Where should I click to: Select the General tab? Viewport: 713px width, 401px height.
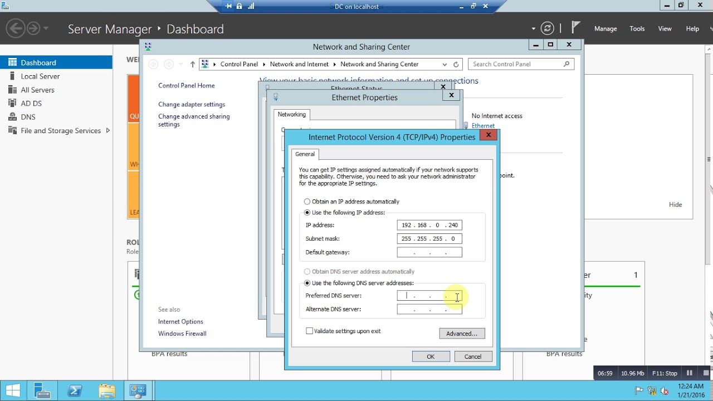(305, 154)
